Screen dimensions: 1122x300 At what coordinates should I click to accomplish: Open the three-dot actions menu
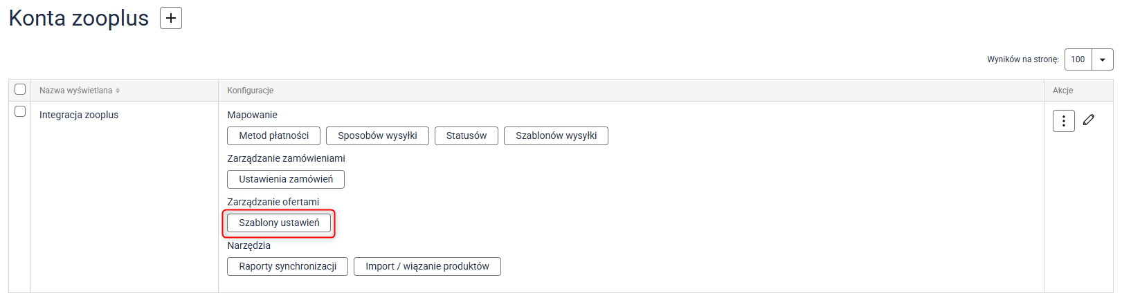point(1063,121)
